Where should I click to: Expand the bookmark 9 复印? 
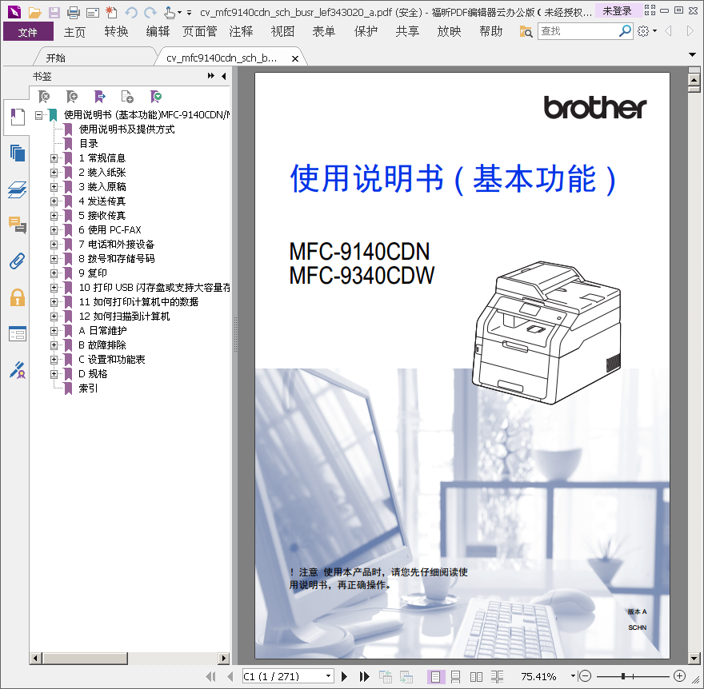click(x=54, y=273)
